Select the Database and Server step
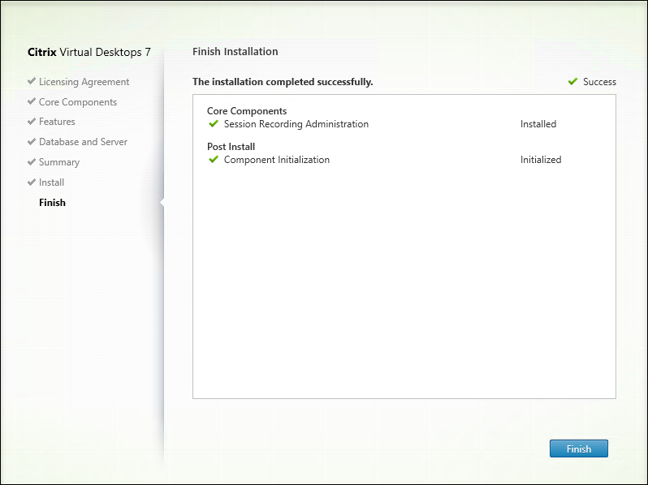648x485 pixels. click(x=83, y=142)
